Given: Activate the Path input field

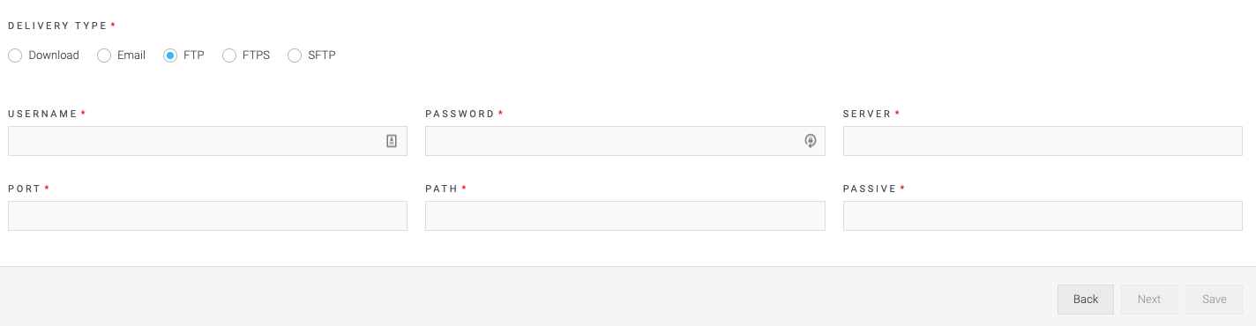Looking at the screenshot, I should pyautogui.click(x=624, y=216).
